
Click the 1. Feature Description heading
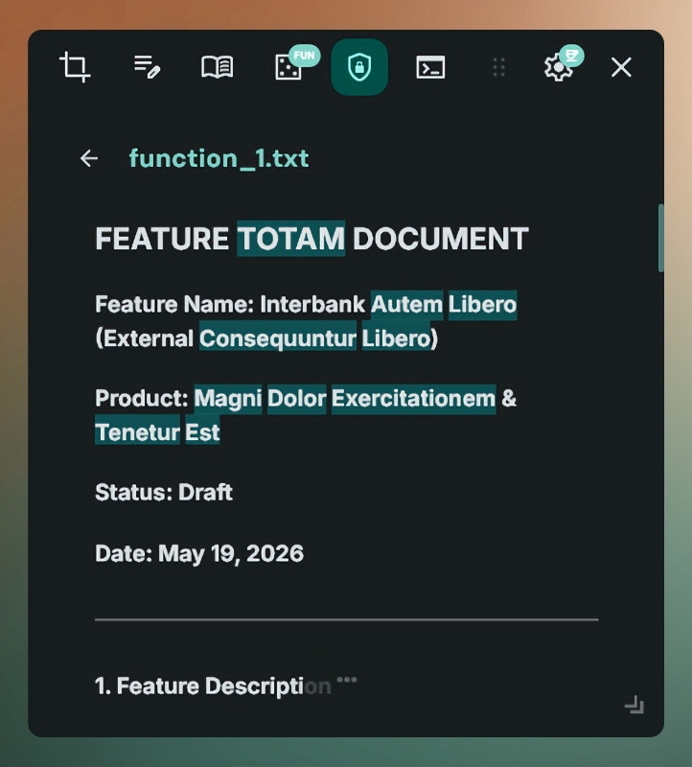pos(213,686)
